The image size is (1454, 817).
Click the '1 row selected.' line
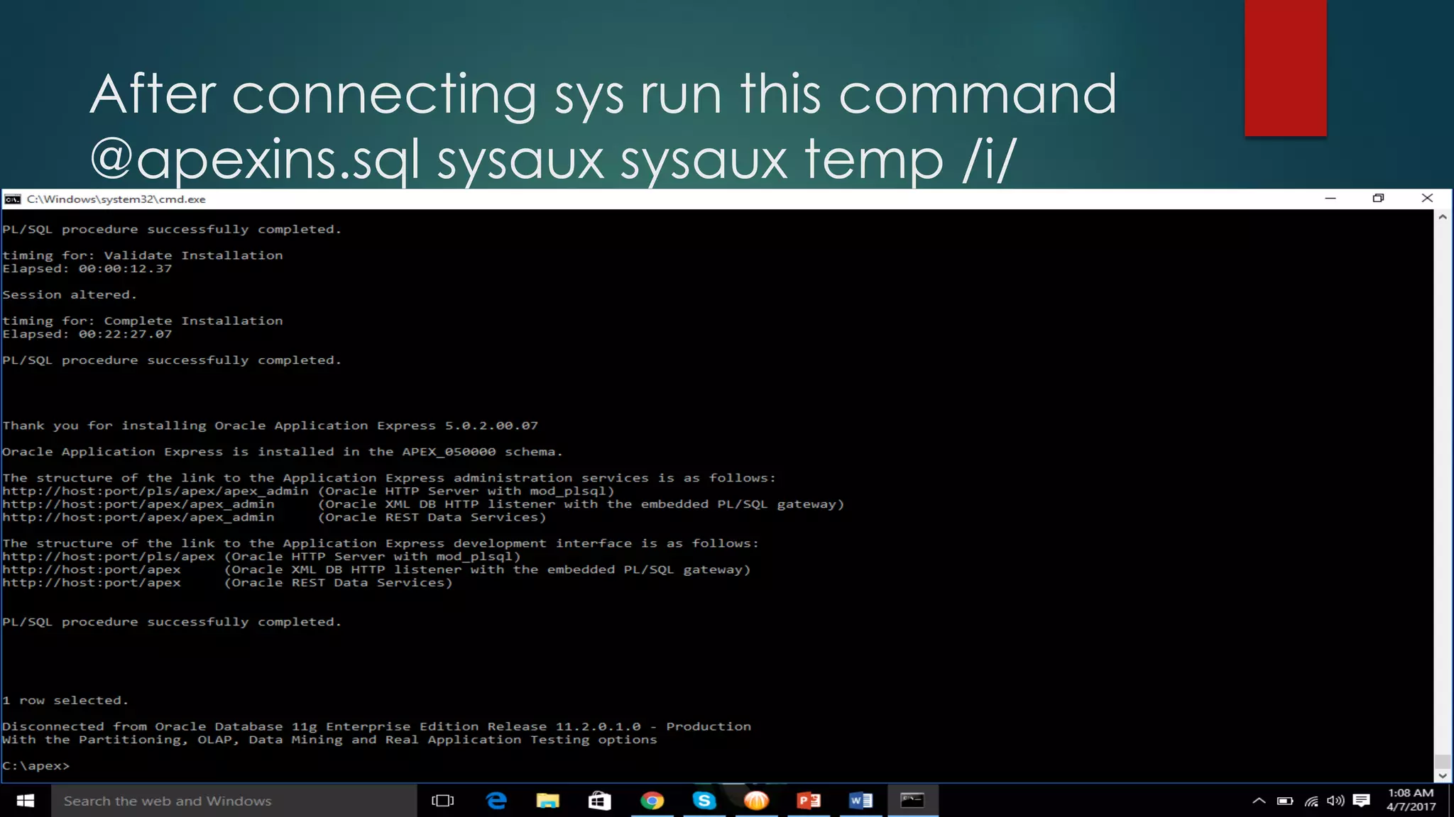point(65,701)
